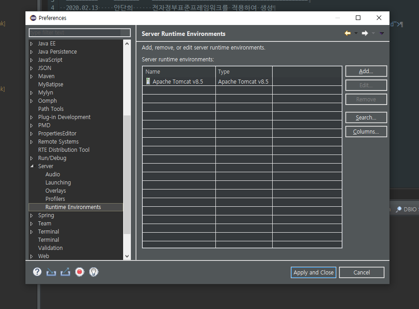The width and height of the screenshot is (419, 309).
Task: Open the Validation preferences page
Action: coord(50,248)
